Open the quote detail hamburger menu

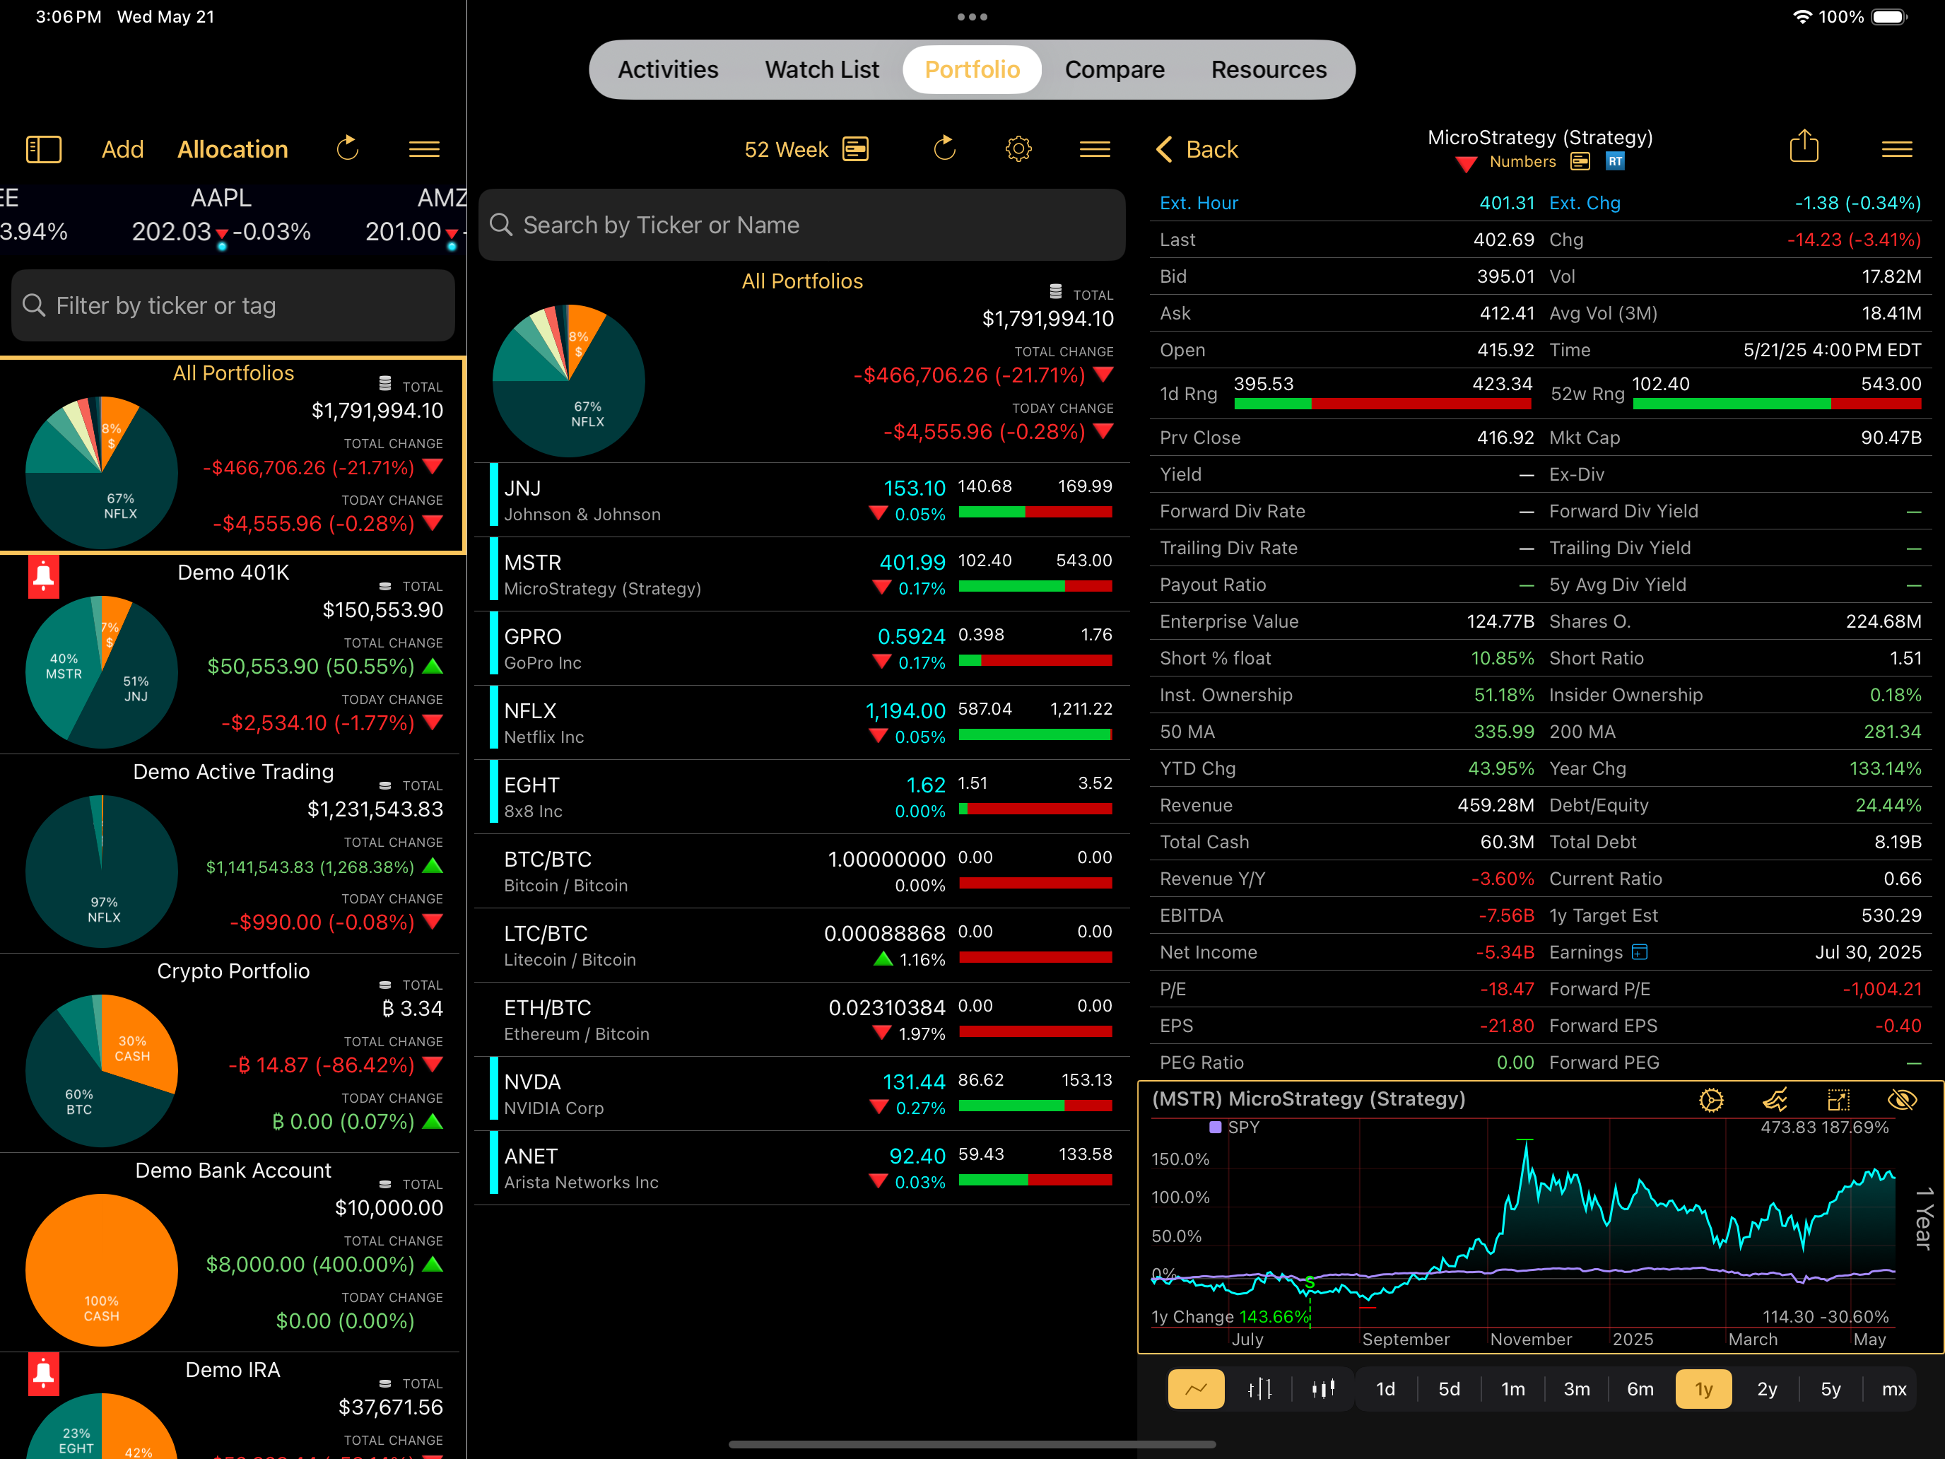click(1898, 150)
